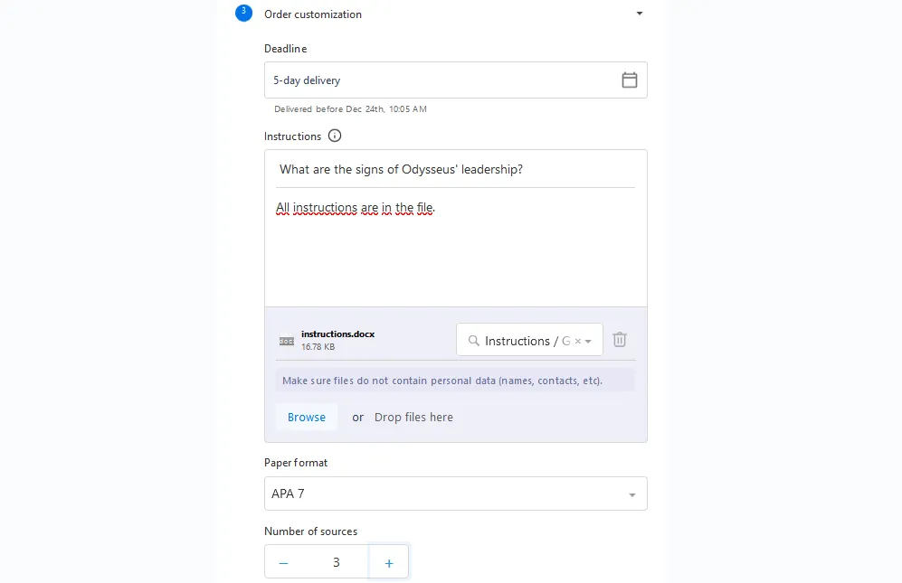Click the Order customization heading
This screenshot has height=583, width=902.
point(313,14)
